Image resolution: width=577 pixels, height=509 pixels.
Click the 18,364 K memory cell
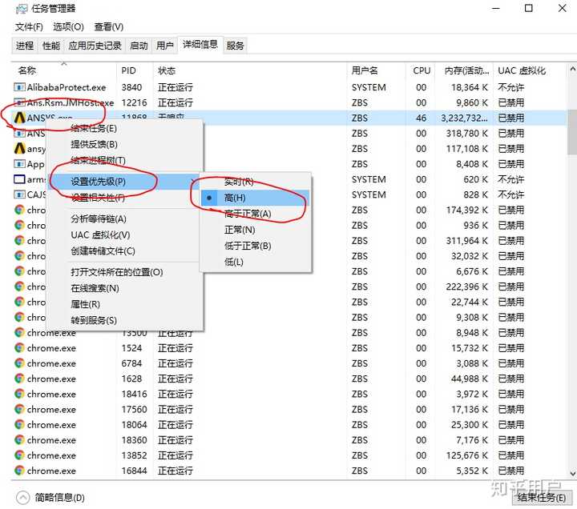[470, 87]
